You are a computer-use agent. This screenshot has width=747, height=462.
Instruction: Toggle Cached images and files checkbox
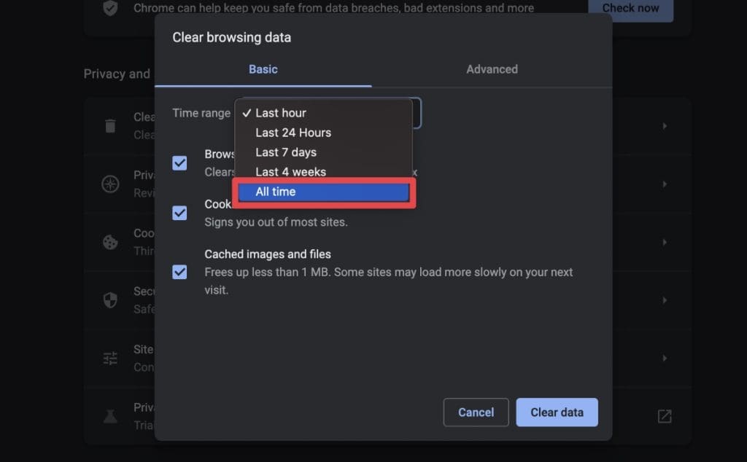tap(179, 273)
